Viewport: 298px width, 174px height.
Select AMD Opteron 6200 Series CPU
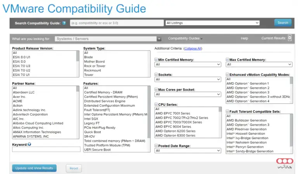point(175,131)
